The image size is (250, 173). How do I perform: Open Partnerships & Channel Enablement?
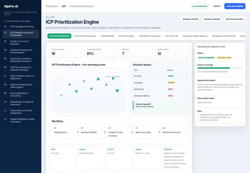[20, 112]
